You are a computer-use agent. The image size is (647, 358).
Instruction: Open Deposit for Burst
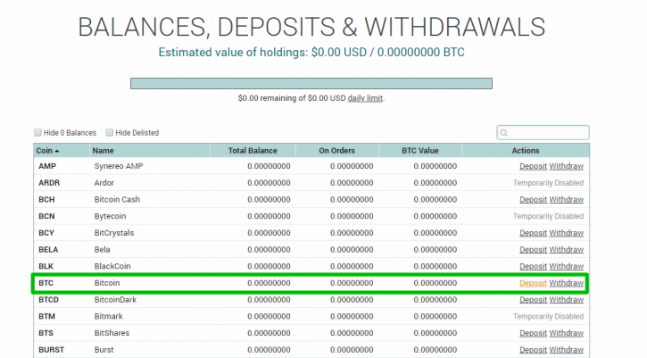click(x=533, y=350)
